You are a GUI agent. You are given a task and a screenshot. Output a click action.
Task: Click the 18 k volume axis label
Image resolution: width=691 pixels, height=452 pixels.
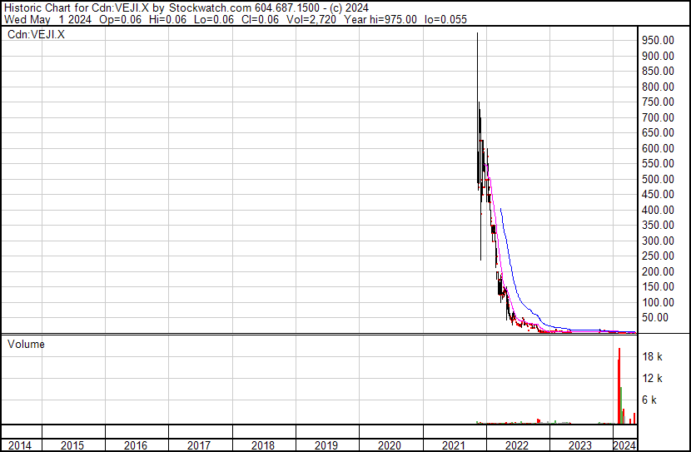tap(652, 357)
